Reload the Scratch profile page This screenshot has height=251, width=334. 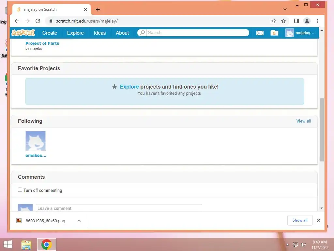coord(38,21)
